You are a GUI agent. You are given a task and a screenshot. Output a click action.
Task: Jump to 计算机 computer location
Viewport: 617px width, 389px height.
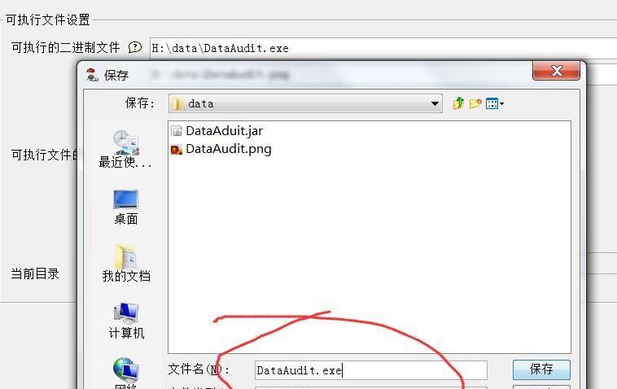(x=126, y=321)
